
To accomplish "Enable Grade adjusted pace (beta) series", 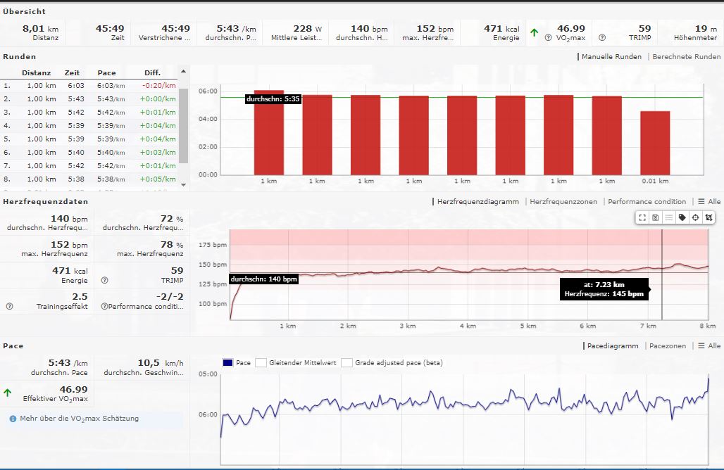I will (347, 363).
